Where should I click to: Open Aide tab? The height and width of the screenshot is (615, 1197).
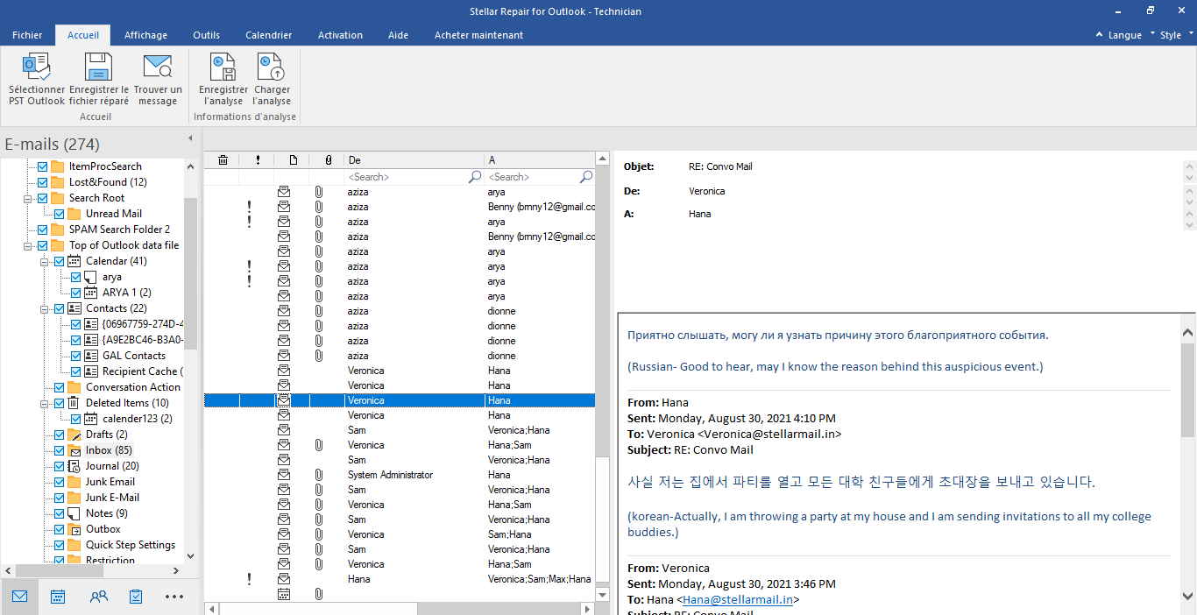click(x=398, y=35)
